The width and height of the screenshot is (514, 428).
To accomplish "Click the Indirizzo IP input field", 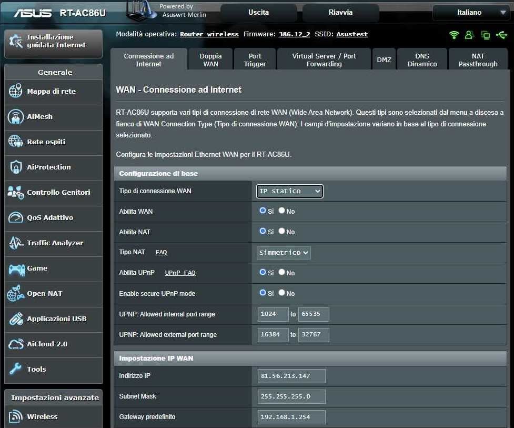I will [x=291, y=376].
